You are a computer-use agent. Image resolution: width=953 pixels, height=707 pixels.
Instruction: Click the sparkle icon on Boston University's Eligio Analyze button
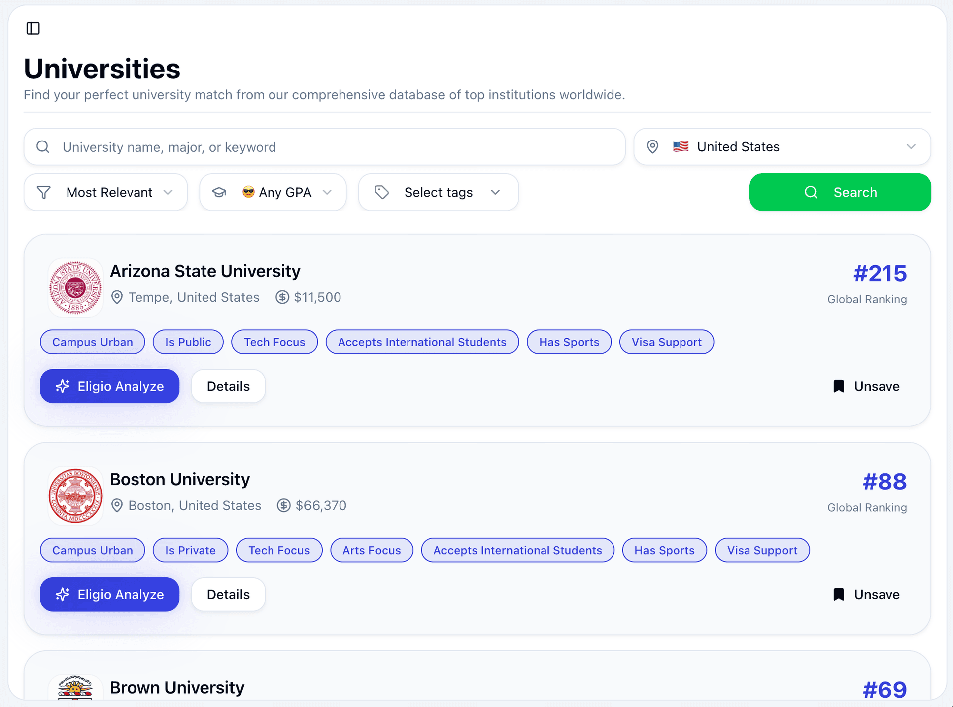pos(63,594)
